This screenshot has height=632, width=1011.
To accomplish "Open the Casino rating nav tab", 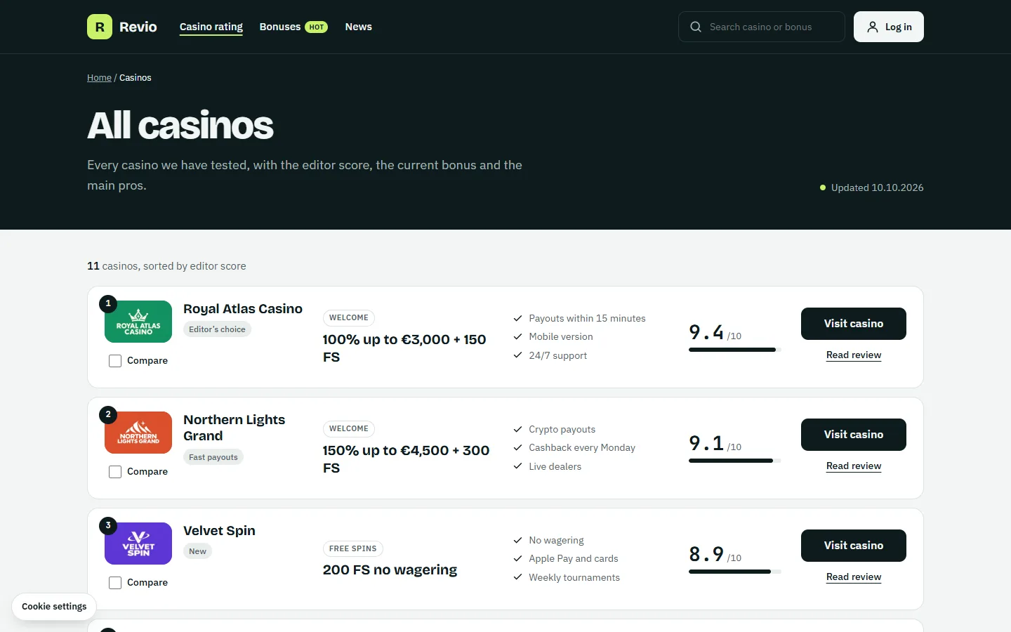I will point(211,27).
